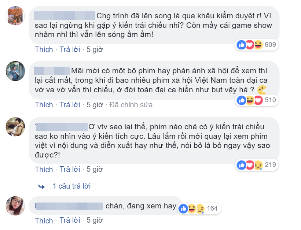Image resolution: width=301 pixels, height=230 pixels.
Task: Click sad reaction icon on 219-reaction comment
Action: point(258,165)
